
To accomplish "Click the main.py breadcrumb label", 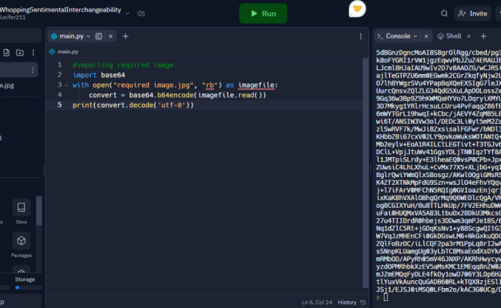I will click(68, 52).
